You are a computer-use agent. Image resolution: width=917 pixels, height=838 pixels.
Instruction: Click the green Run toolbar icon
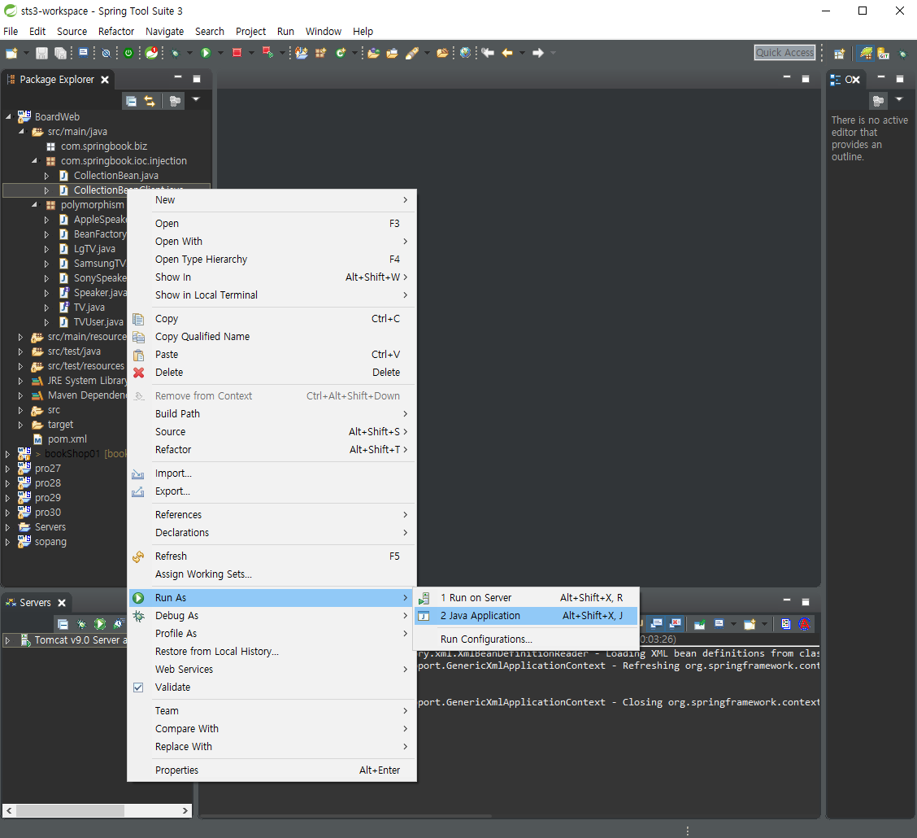pyautogui.click(x=206, y=53)
